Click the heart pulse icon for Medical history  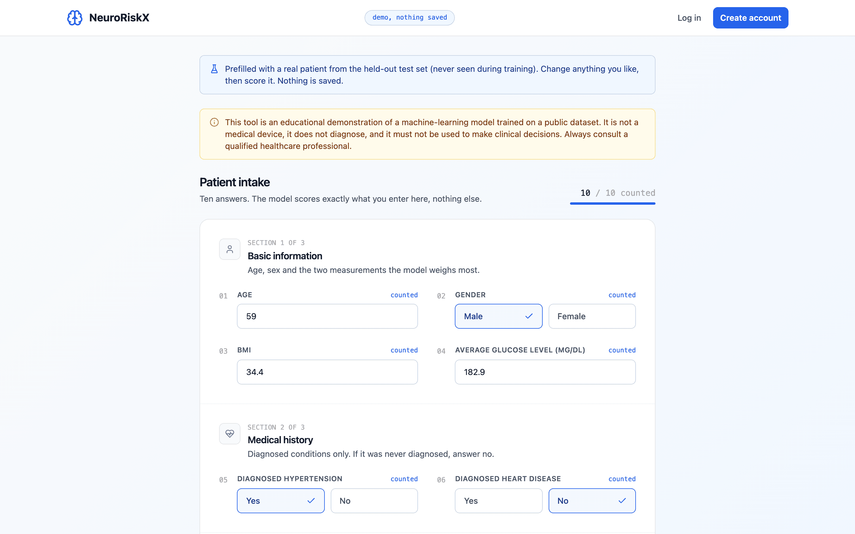click(230, 433)
